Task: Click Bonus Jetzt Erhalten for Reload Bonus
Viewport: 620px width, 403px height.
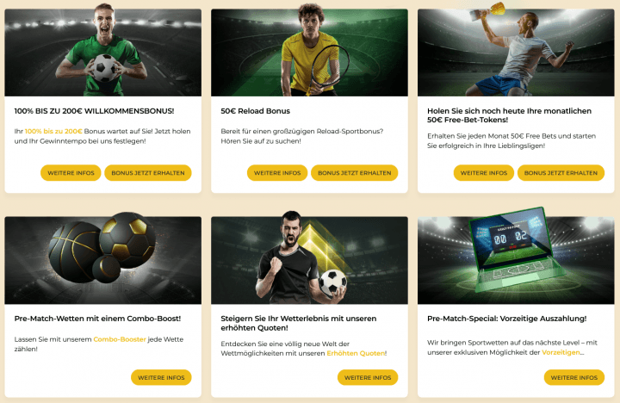Action: [x=354, y=173]
